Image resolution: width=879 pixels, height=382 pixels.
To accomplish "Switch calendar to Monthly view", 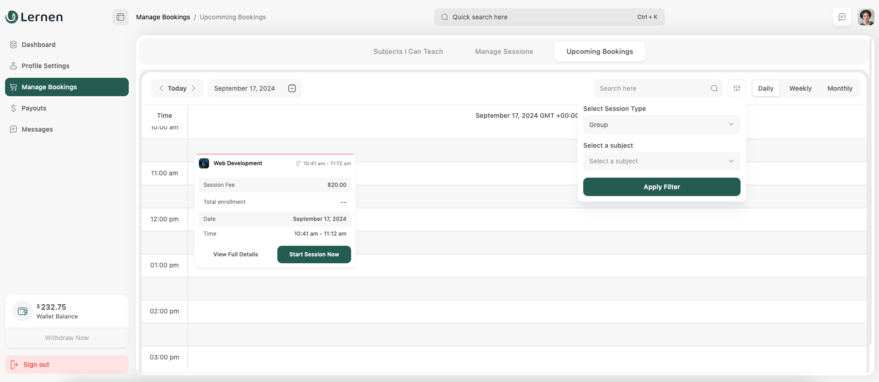I will click(839, 88).
